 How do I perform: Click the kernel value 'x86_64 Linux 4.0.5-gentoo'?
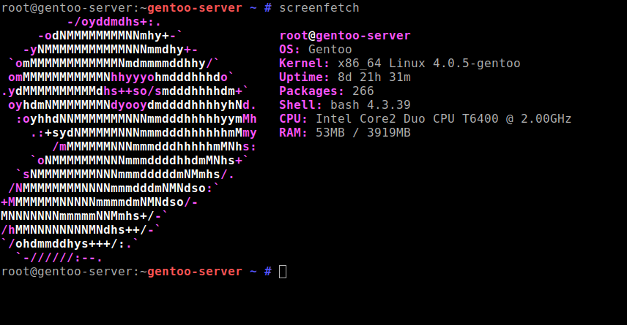click(x=428, y=64)
